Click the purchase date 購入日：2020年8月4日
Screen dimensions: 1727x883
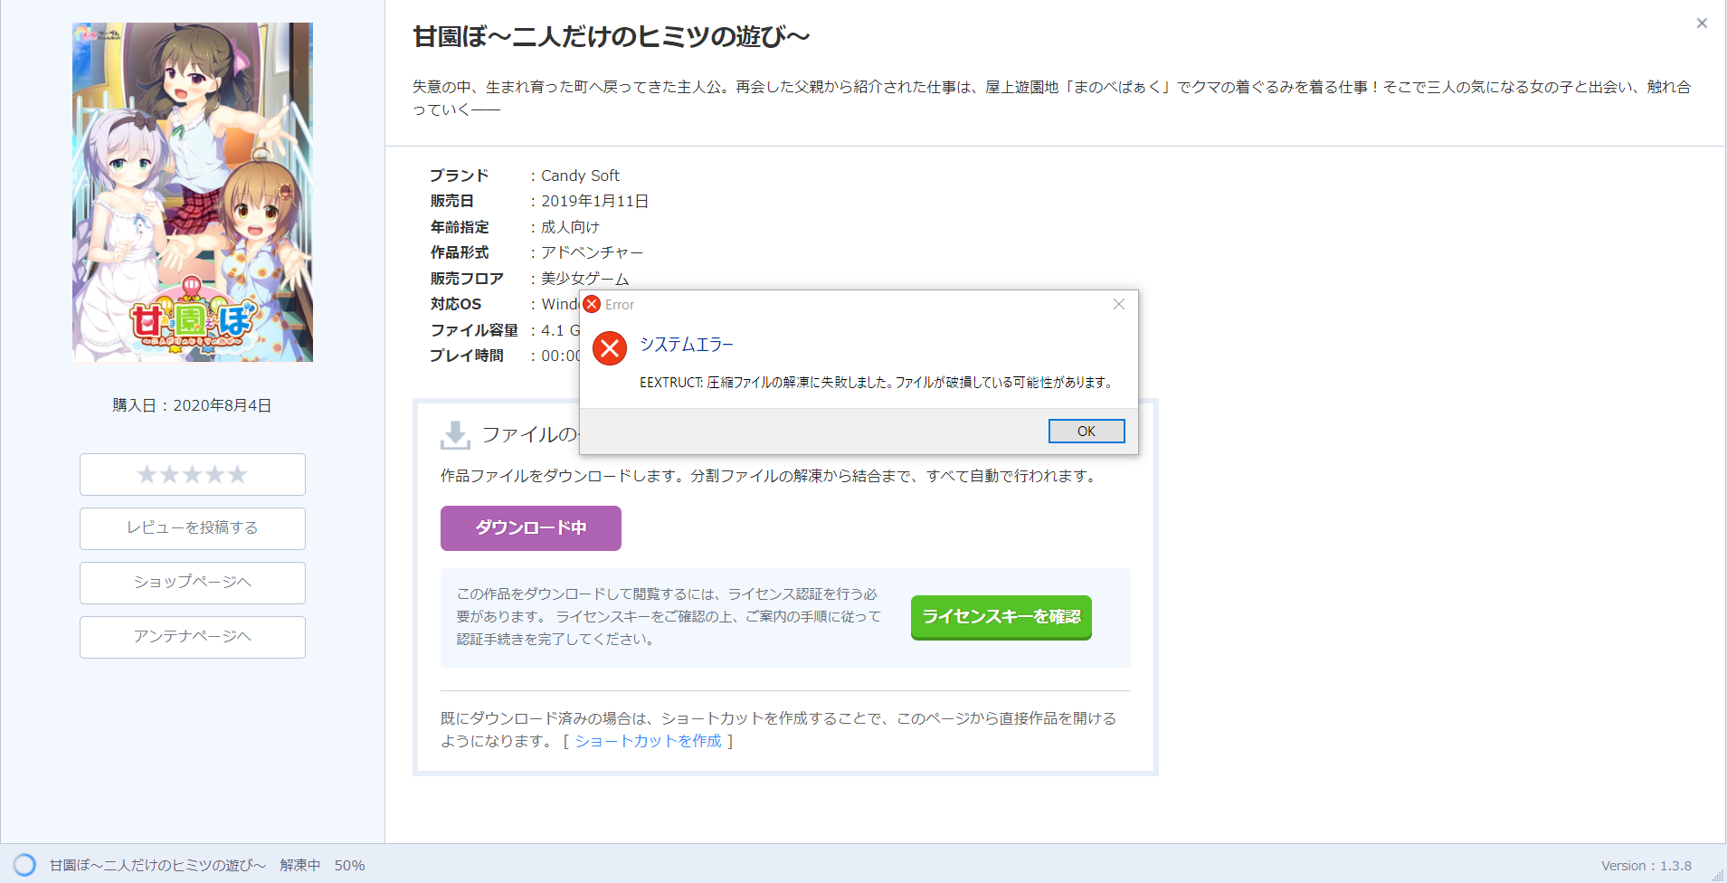192,405
